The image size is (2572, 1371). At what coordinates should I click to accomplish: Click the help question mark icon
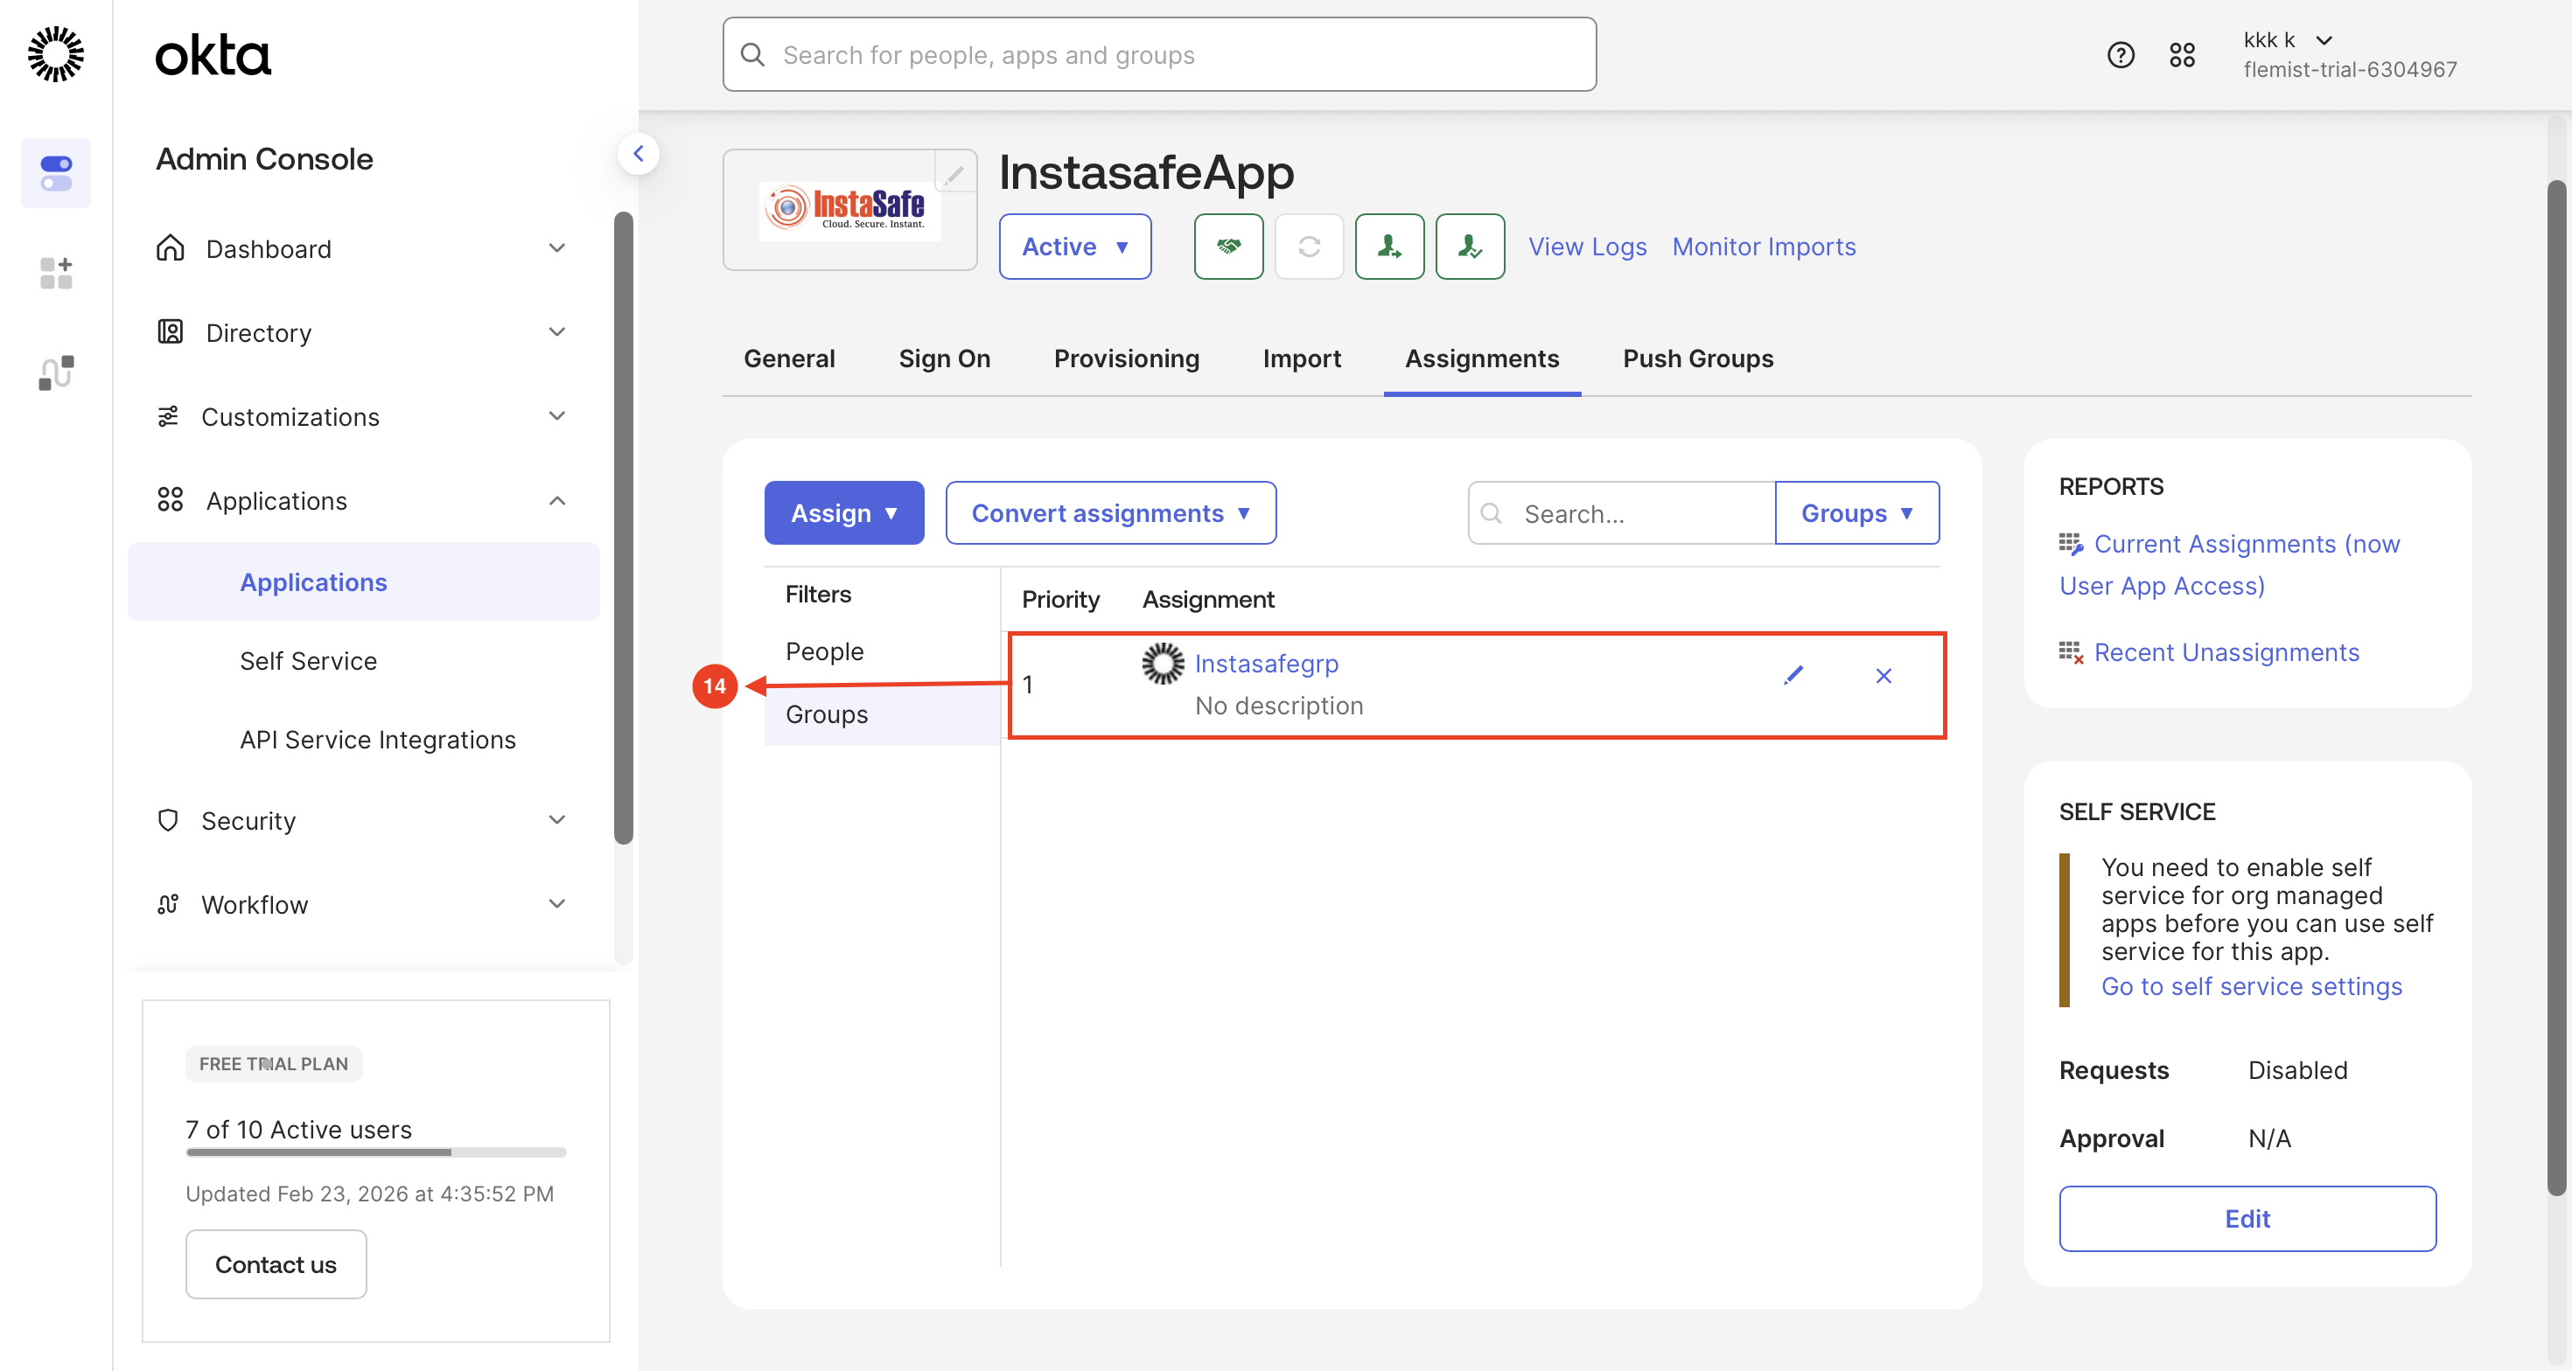(x=2120, y=55)
